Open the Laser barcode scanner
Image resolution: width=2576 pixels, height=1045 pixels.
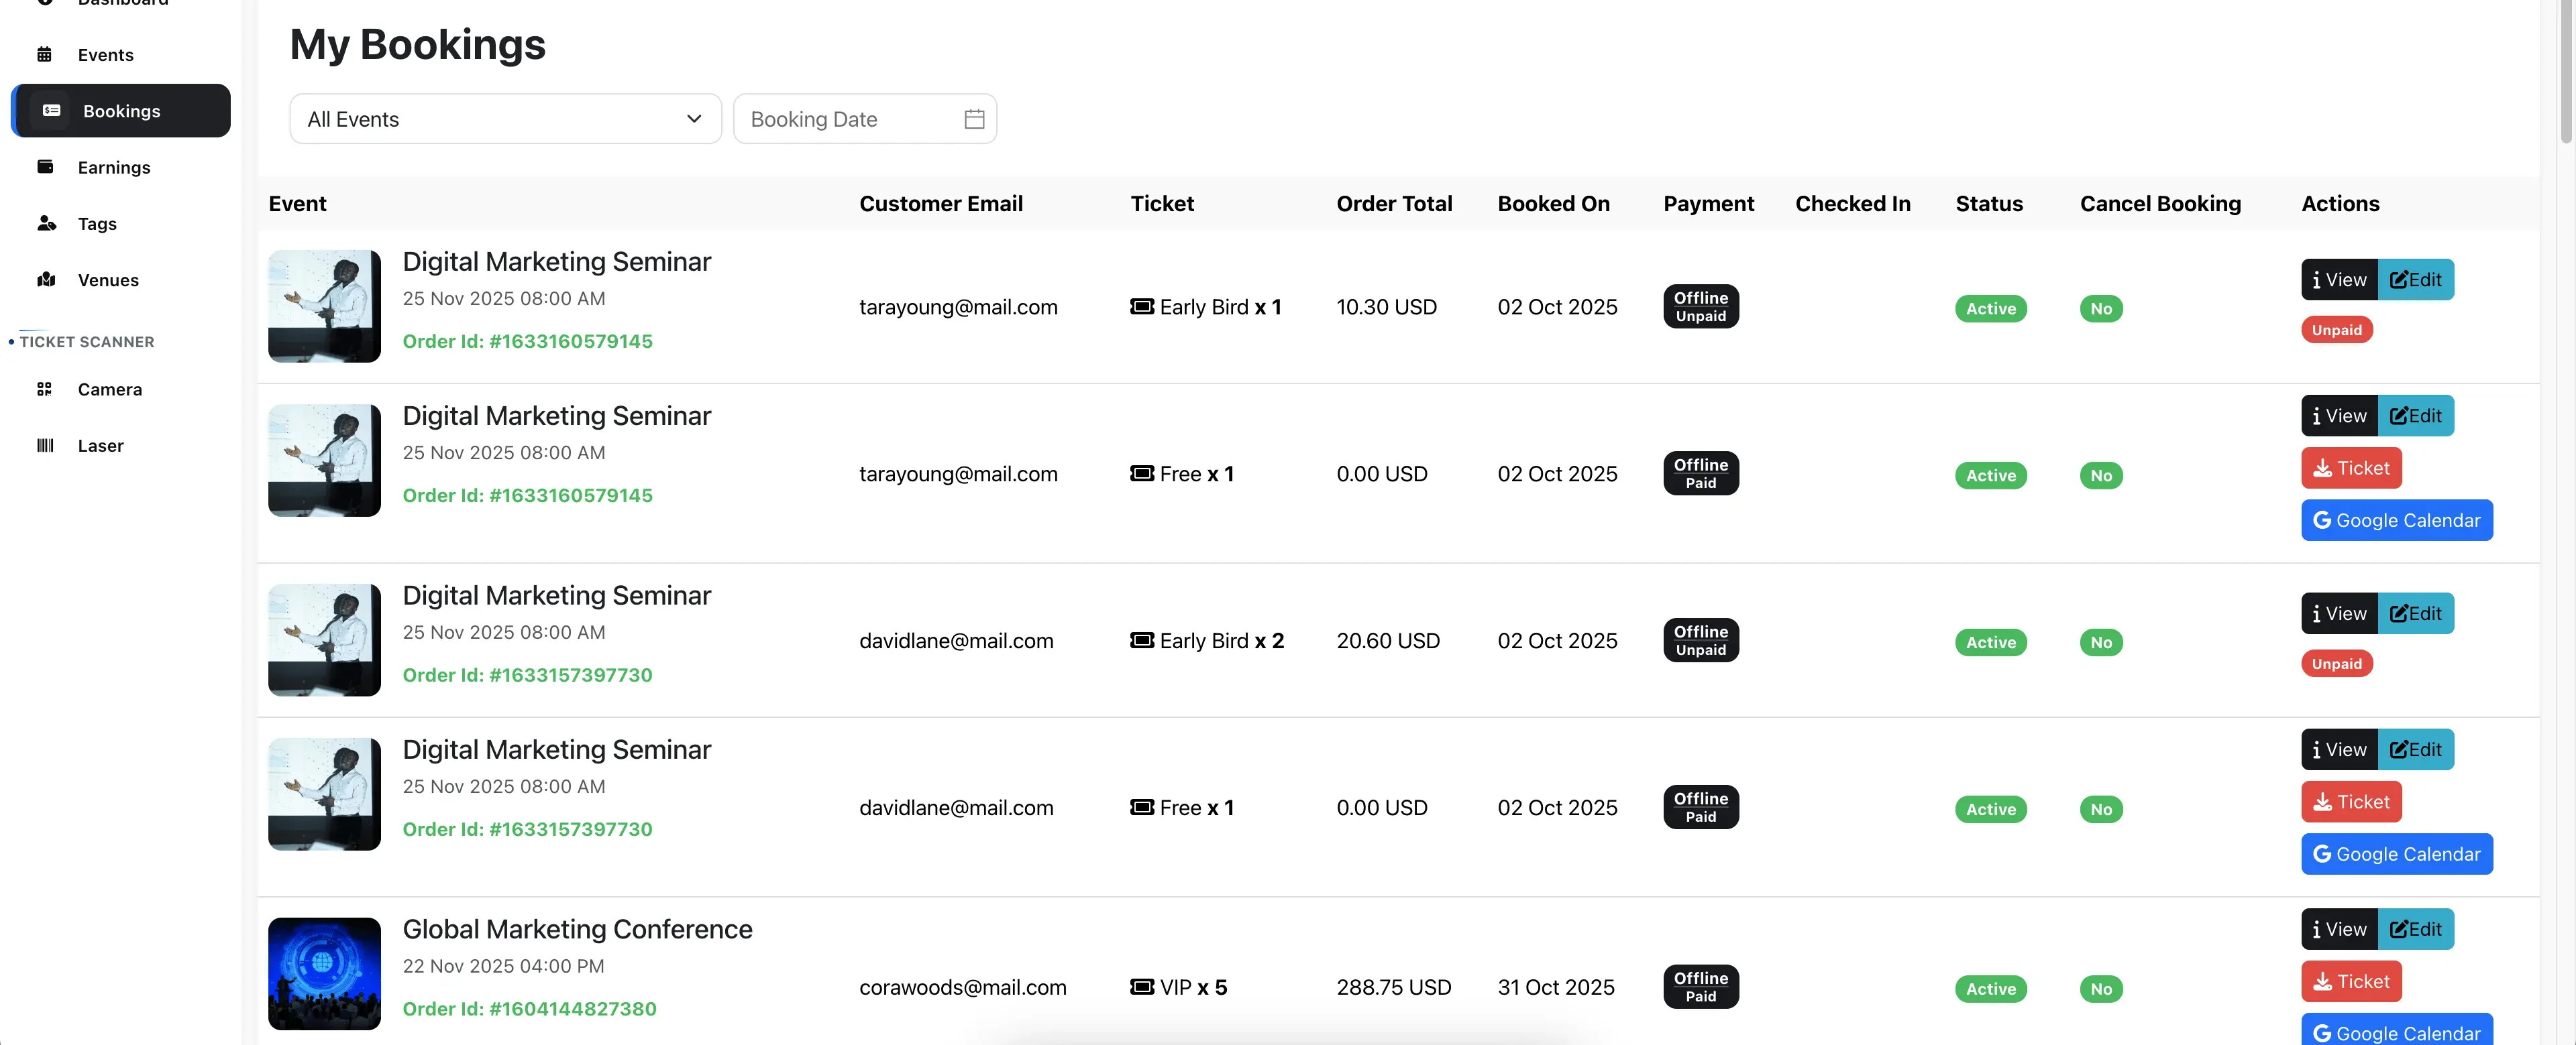pyautogui.click(x=45, y=446)
